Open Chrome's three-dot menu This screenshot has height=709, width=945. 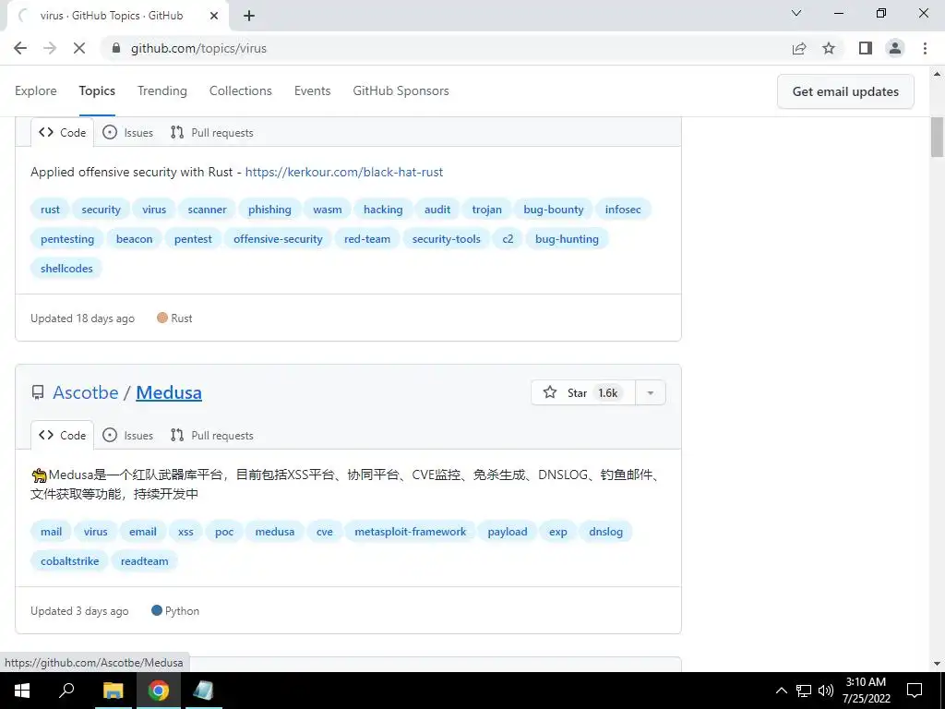coord(925,48)
